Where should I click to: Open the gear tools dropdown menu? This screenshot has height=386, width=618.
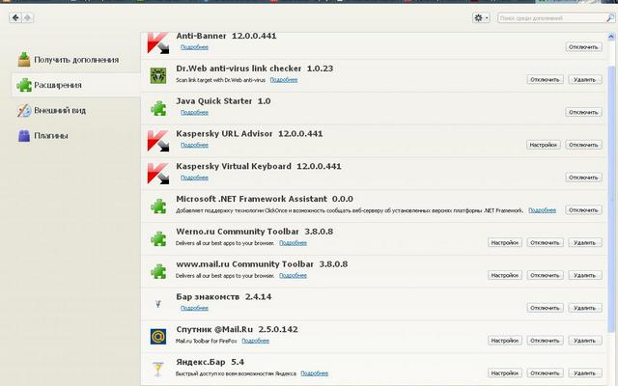click(480, 17)
